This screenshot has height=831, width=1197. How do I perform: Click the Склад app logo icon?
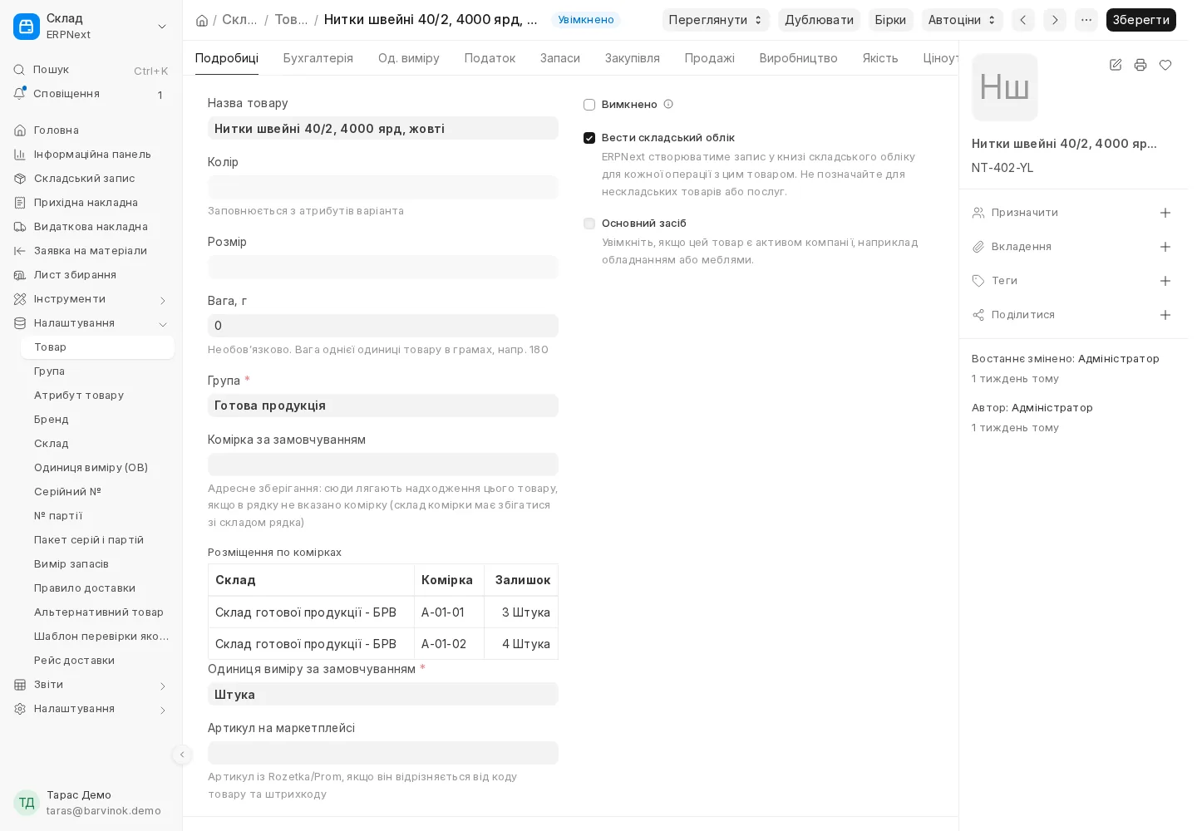tap(27, 27)
